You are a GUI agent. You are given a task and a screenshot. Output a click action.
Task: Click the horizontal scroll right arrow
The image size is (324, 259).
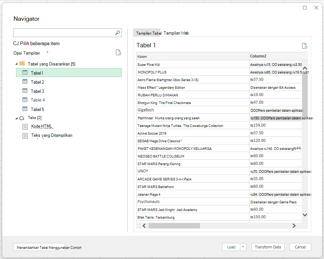(294, 226)
